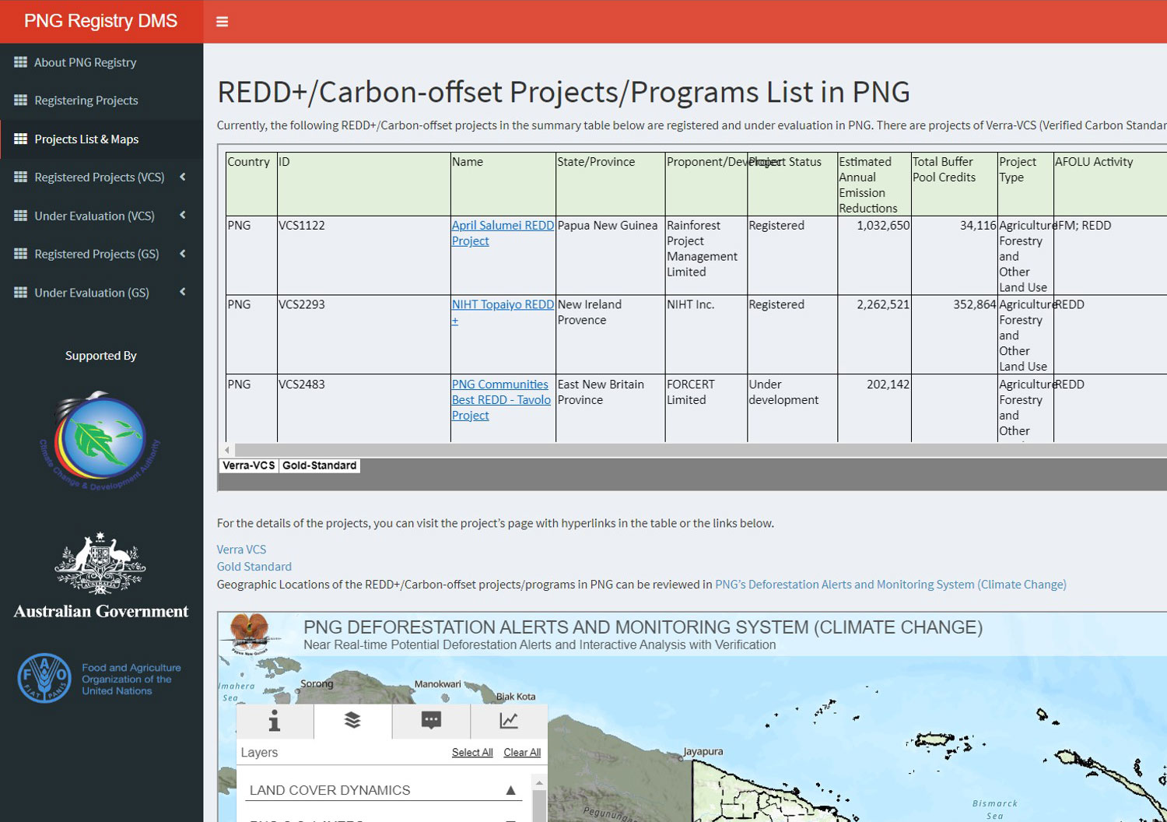Click the table scrollbar left arrow
Screen dimensions: 1167x822
click(x=227, y=450)
